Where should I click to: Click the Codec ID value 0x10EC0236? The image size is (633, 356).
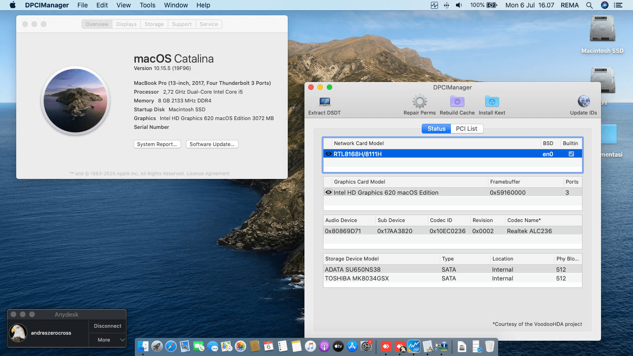click(448, 231)
